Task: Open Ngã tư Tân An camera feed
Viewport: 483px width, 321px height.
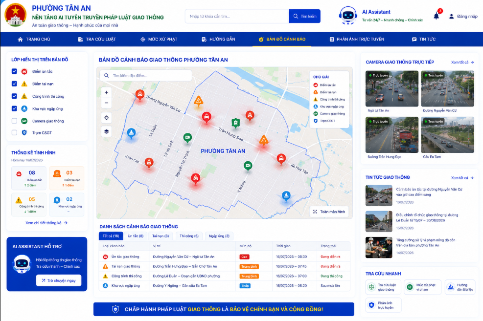Action: pos(392,88)
